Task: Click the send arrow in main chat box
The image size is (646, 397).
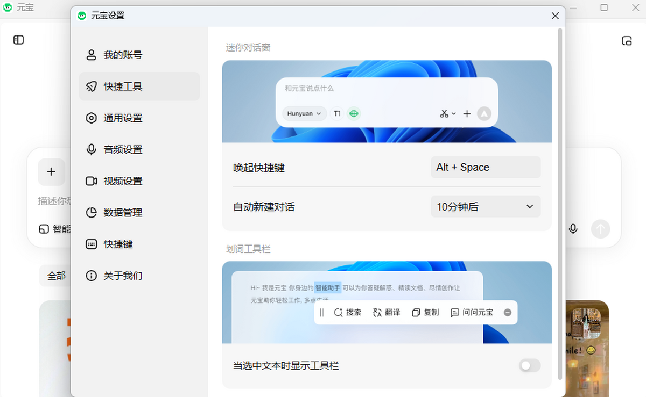Action: pos(601,229)
